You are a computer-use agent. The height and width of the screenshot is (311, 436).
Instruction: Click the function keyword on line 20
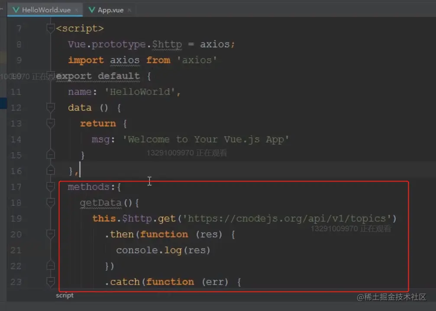pyautogui.click(x=164, y=234)
